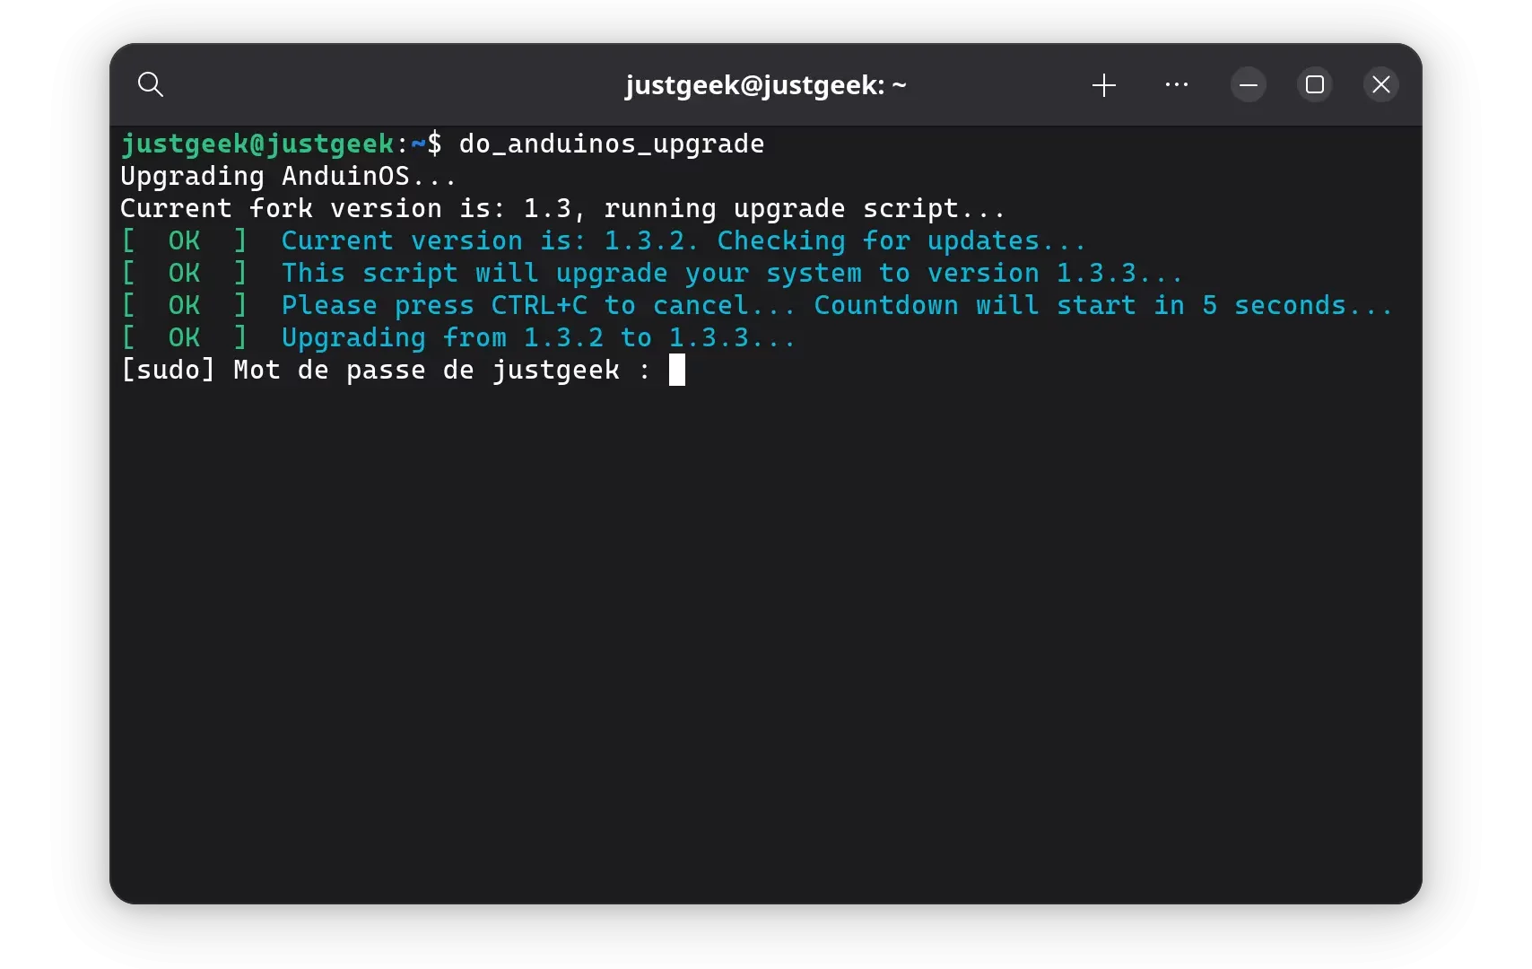
Task: Click the white cursor block after the sudo prompt
Action: coord(677,370)
